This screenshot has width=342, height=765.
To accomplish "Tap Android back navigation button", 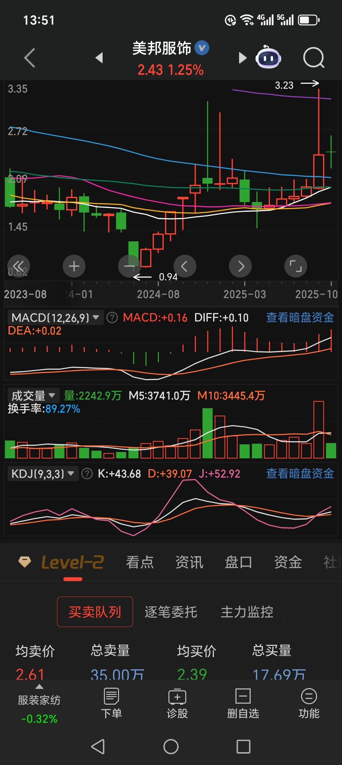I will tap(98, 747).
